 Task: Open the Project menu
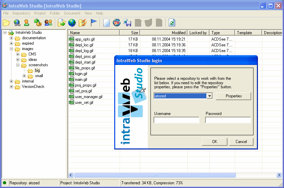click(40, 13)
